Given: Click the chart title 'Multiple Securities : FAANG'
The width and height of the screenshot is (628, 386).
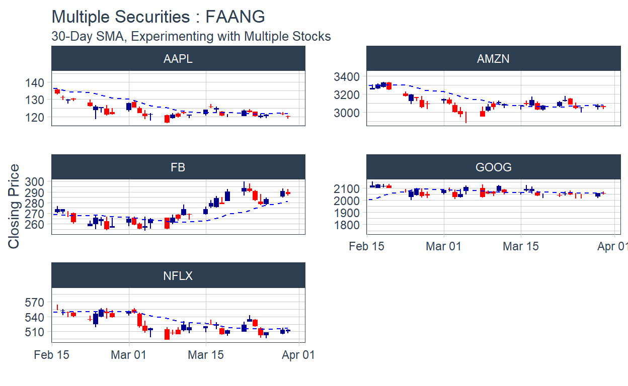Looking at the screenshot, I should click(x=158, y=17).
